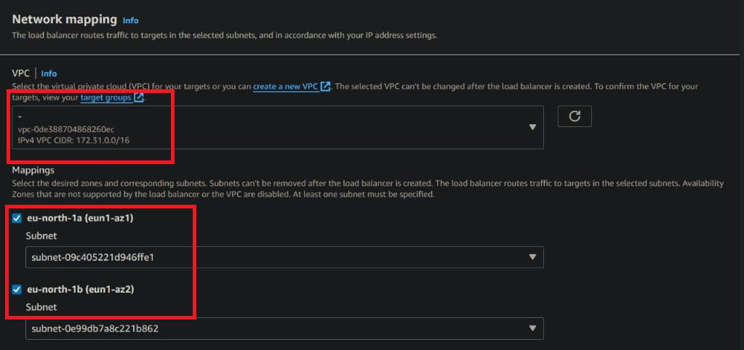Click external-link icon beside "target groups"
The image size is (744, 350).
[x=140, y=97]
